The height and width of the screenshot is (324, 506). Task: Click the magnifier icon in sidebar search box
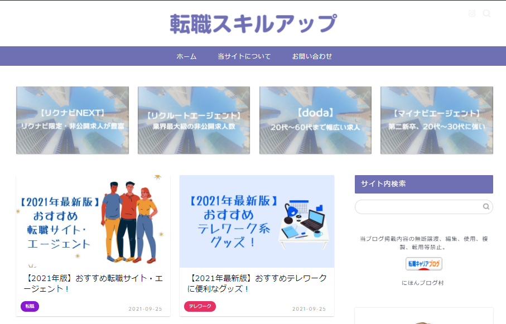[485, 206]
